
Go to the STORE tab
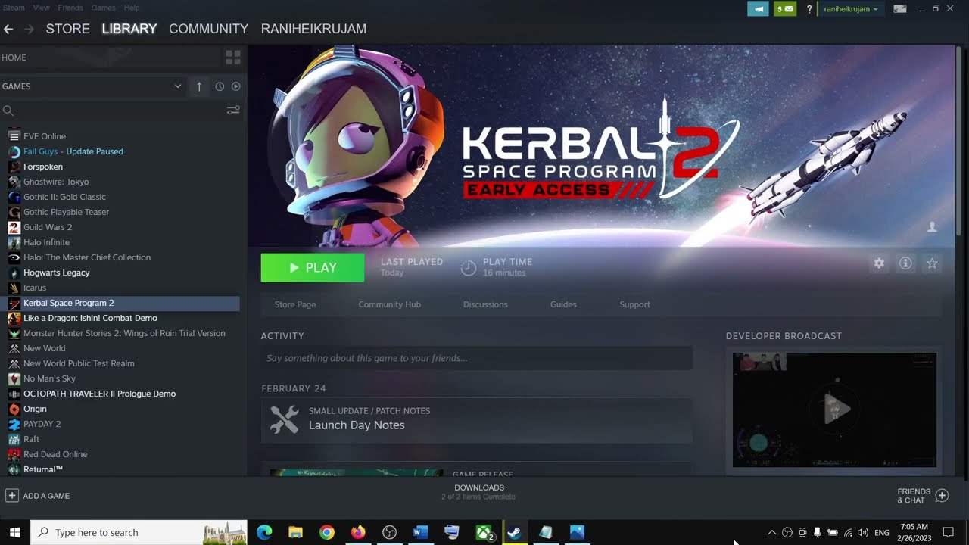pos(67,29)
